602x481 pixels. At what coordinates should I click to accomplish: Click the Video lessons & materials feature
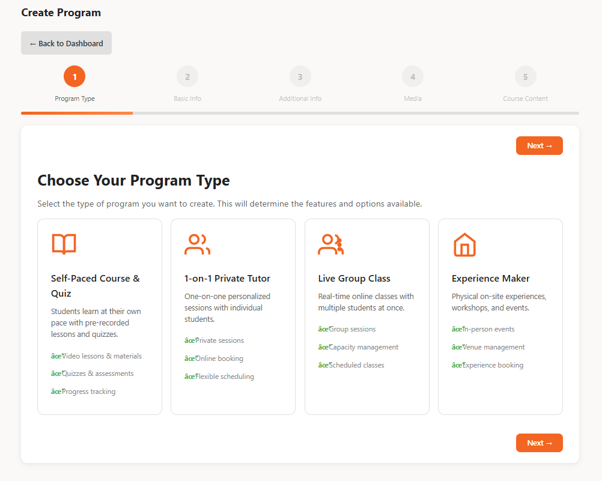tap(97, 356)
